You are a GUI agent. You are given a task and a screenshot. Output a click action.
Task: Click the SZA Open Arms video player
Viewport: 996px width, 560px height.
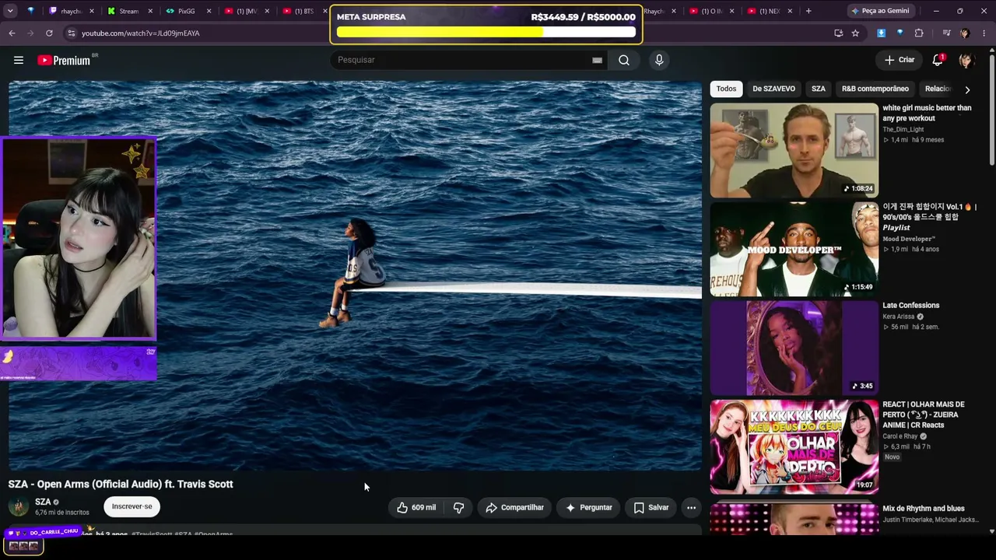point(355,275)
